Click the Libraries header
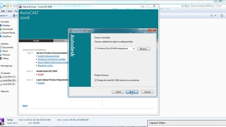 pos(5,44)
